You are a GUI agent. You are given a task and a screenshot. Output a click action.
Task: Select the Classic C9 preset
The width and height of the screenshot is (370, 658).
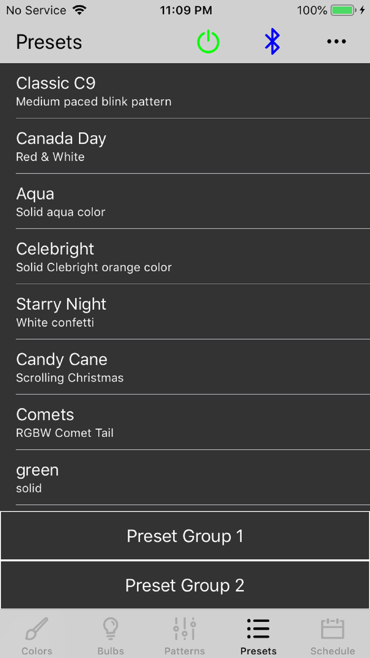tap(185, 91)
